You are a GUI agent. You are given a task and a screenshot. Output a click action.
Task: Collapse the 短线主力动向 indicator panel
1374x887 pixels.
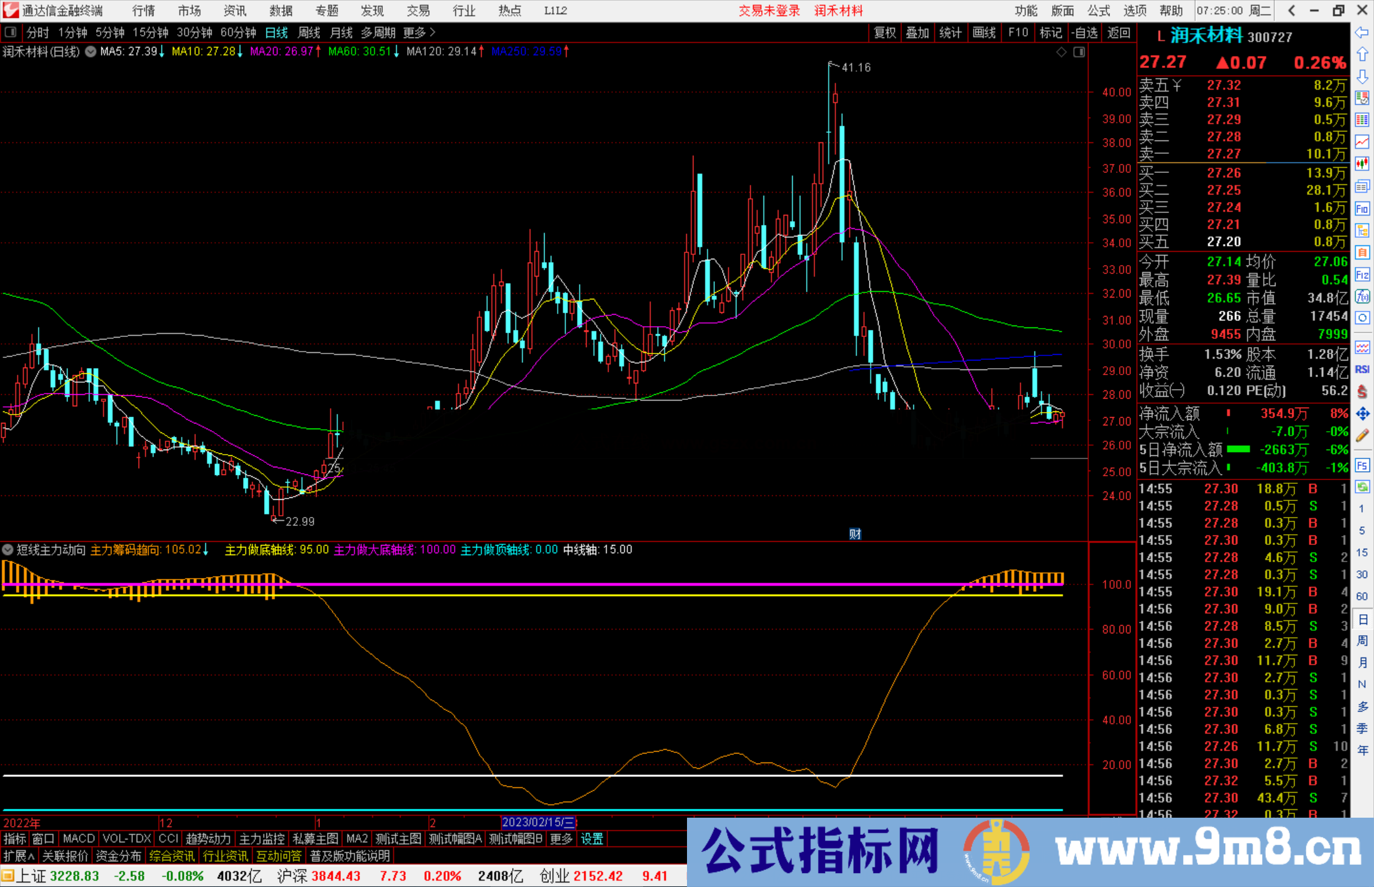click(x=8, y=549)
